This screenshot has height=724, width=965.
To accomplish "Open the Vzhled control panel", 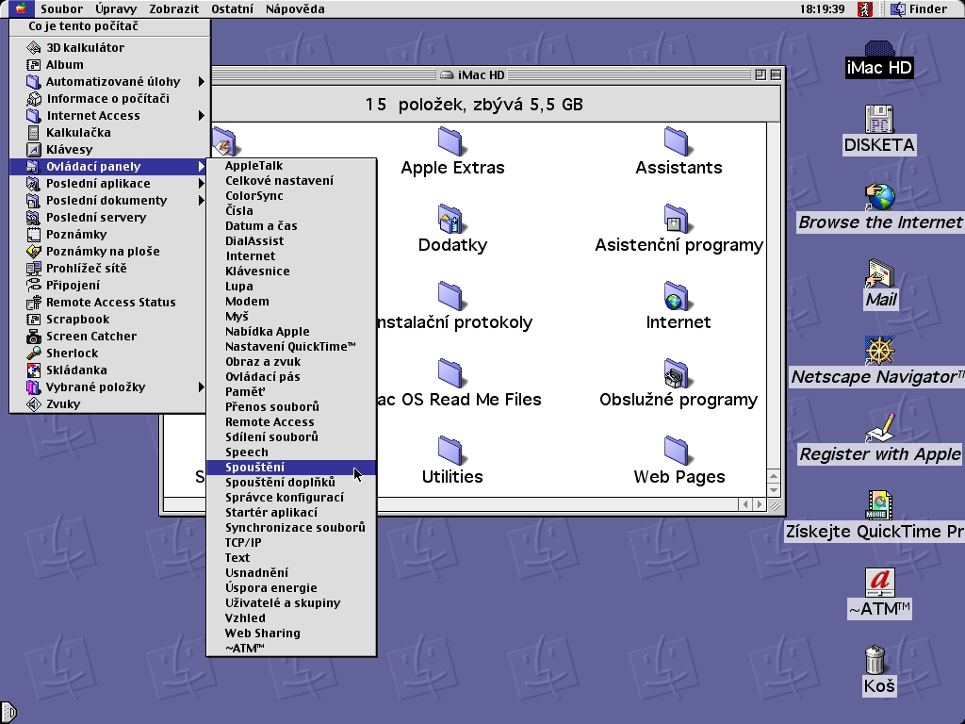I will (291, 618).
